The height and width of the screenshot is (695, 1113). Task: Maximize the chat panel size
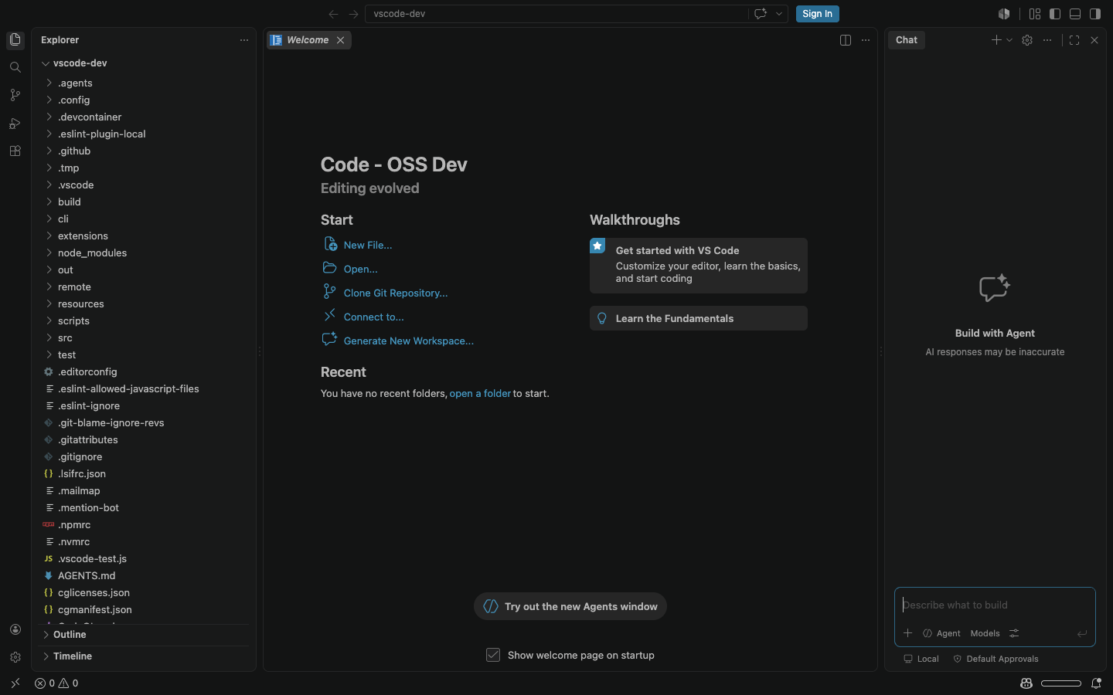click(1074, 40)
